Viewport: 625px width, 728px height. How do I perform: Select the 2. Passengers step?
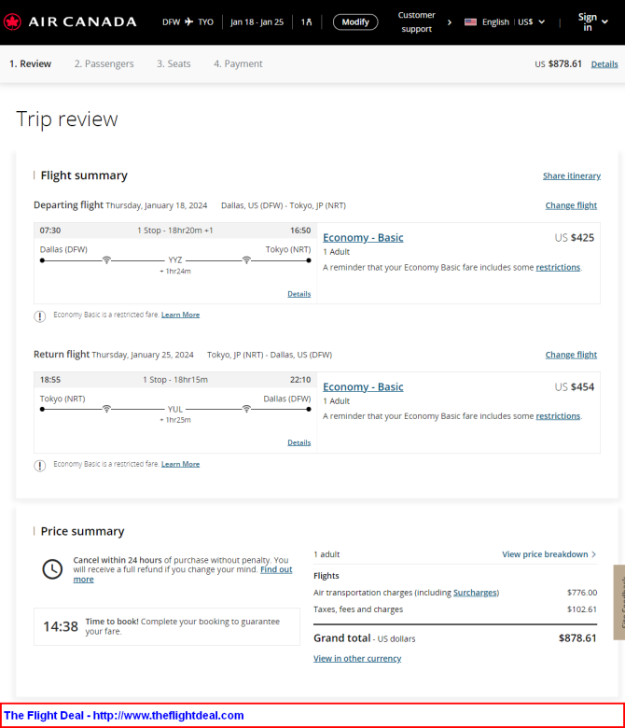[104, 63]
